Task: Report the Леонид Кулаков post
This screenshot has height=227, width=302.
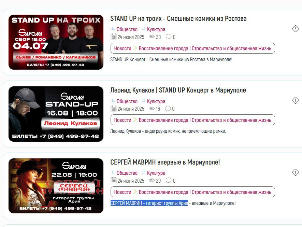Action: pyautogui.click(x=295, y=100)
